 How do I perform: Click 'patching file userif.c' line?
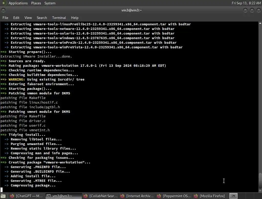point(23,126)
